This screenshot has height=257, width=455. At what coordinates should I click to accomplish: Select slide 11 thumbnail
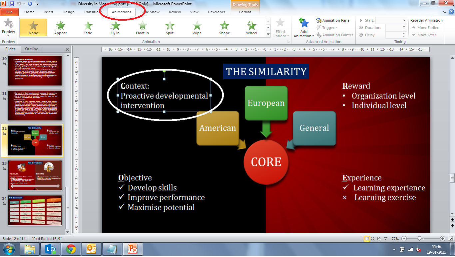click(35, 106)
